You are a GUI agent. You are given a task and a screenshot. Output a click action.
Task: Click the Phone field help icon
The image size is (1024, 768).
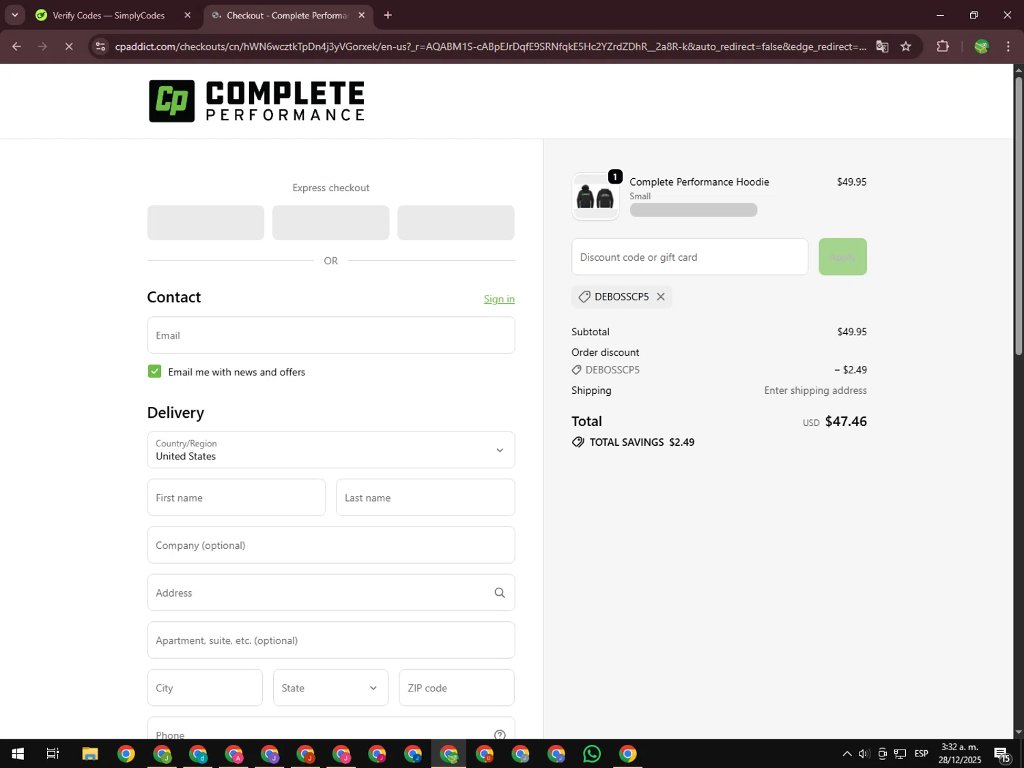click(x=500, y=735)
